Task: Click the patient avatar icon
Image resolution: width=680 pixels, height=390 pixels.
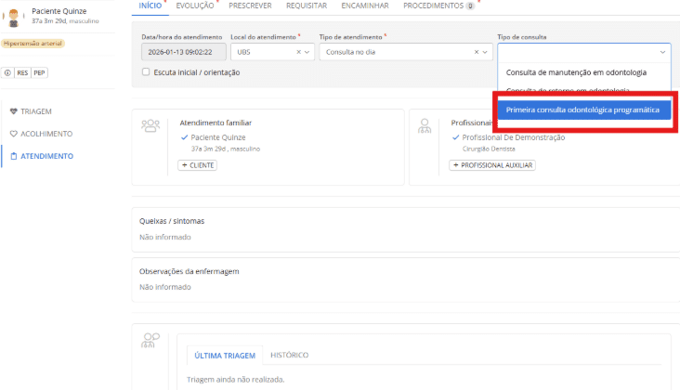Action: tap(13, 18)
